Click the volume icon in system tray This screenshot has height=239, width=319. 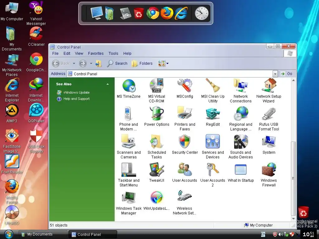(281, 234)
